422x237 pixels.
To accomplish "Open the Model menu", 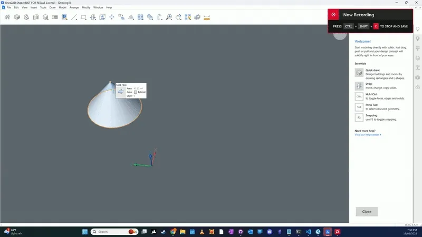I will click(62, 7).
